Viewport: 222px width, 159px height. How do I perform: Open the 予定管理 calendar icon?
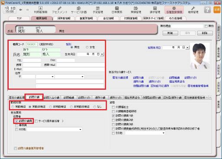click(x=98, y=10)
